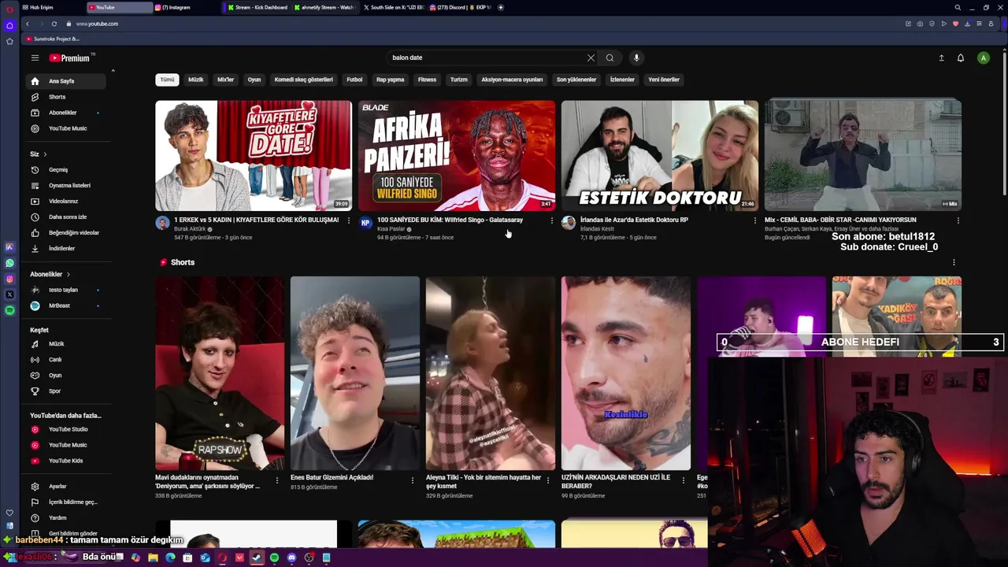The height and width of the screenshot is (567, 1008).
Task: Open the YouTube notifications bell
Action: 961,57
